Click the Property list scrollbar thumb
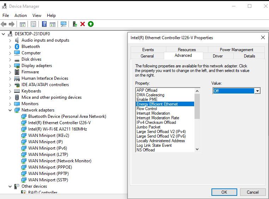The image size is (269, 199). click(197, 107)
